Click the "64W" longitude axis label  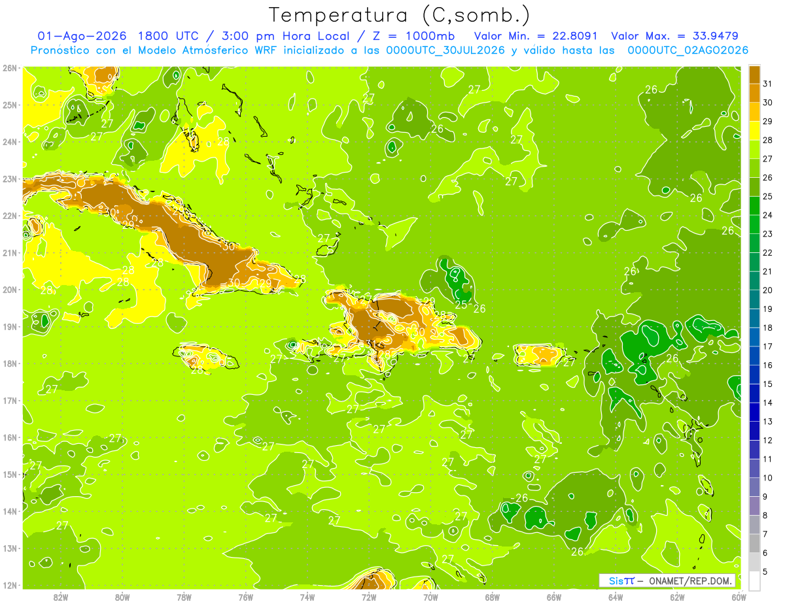[616, 596]
